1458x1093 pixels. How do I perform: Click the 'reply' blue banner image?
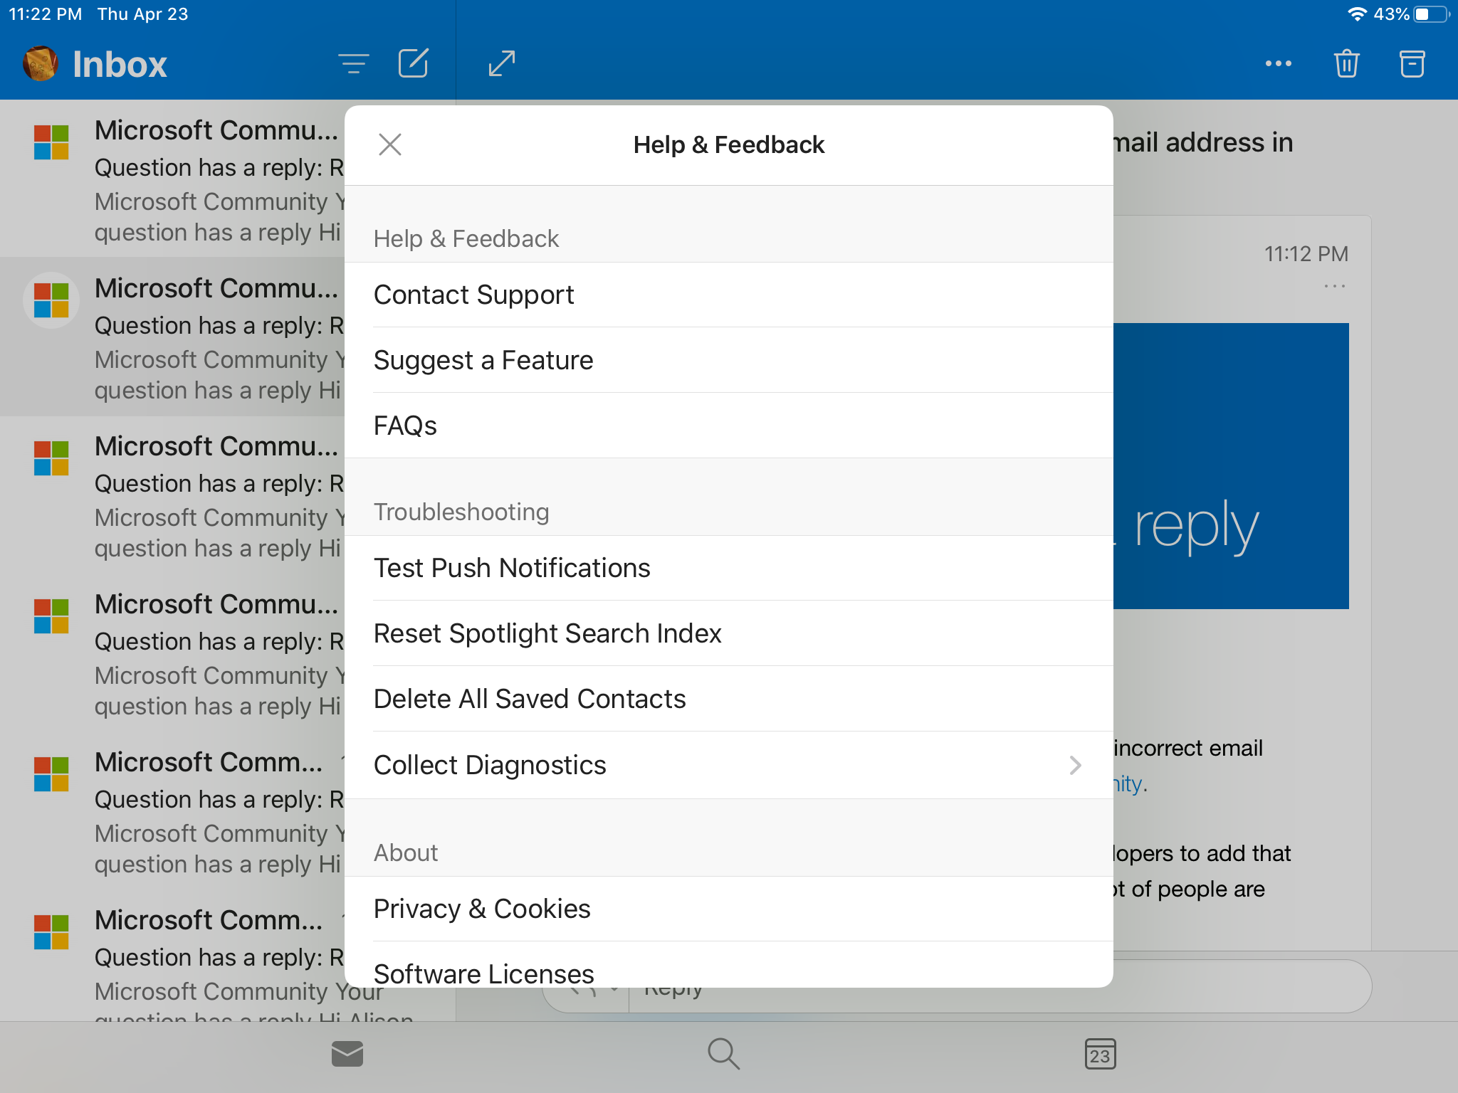tap(1231, 466)
